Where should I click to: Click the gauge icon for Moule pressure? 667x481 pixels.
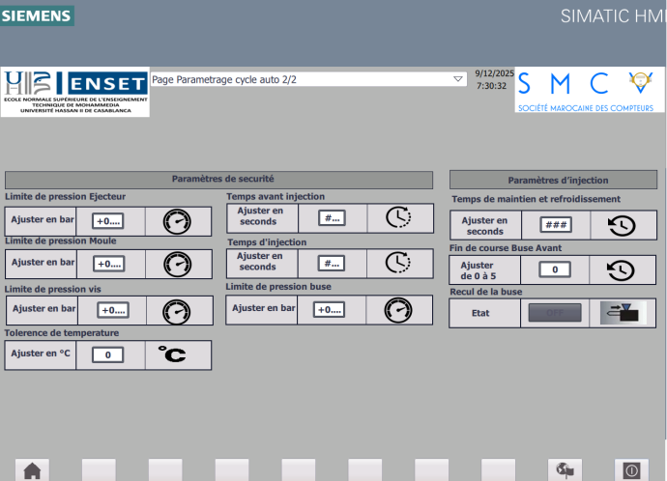177,263
